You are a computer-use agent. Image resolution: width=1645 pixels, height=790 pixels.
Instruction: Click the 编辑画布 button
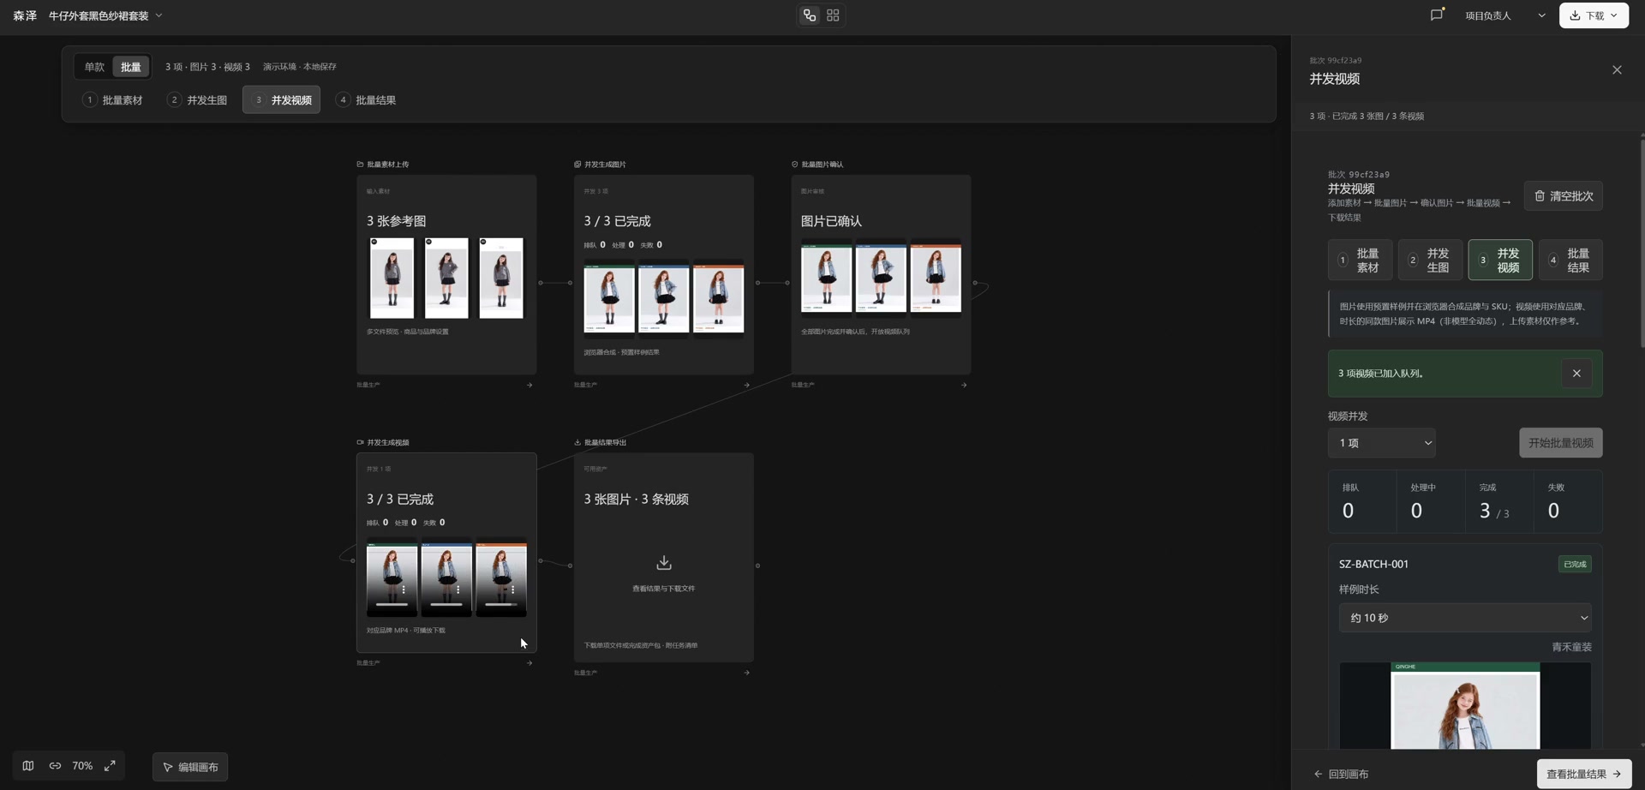click(190, 767)
